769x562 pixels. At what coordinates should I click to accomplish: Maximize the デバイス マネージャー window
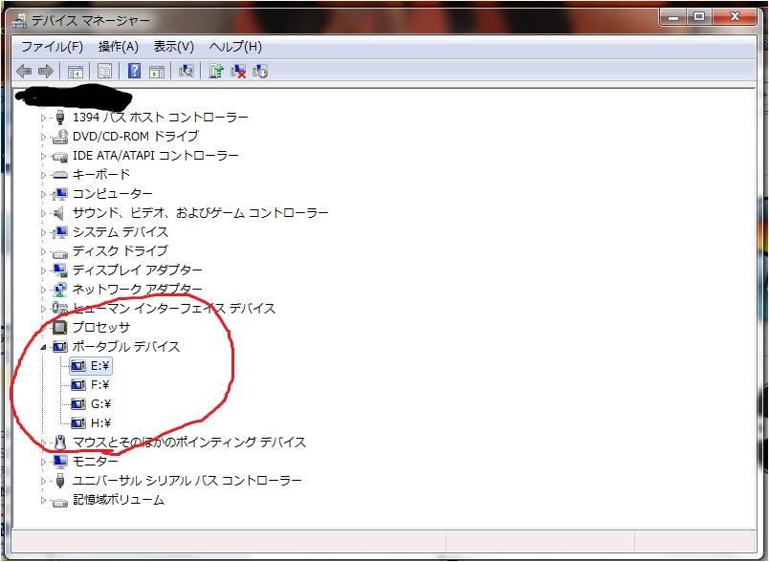click(699, 17)
